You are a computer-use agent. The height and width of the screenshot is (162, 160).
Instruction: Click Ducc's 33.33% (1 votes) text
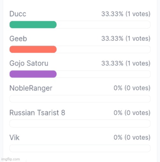pos(126,14)
